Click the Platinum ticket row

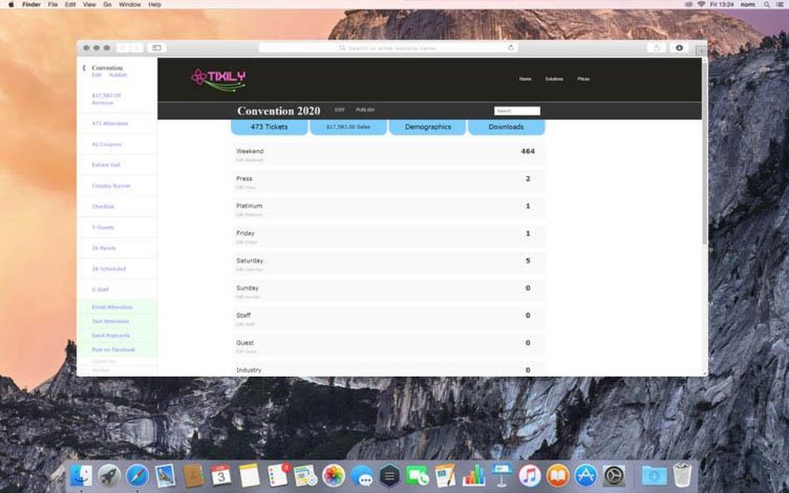pos(388,209)
